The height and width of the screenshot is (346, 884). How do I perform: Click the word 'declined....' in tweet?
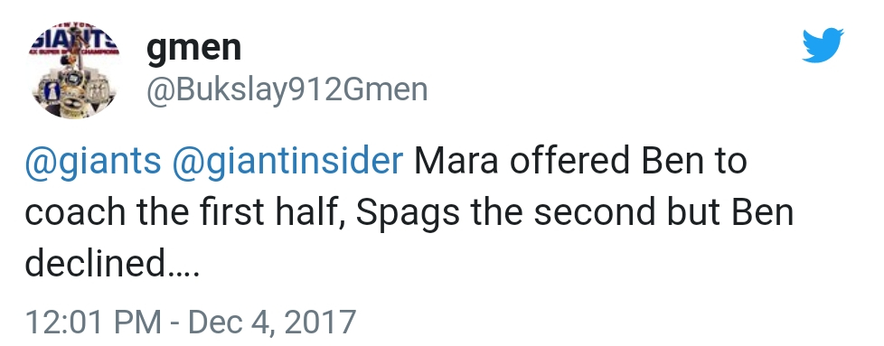pos(112,264)
